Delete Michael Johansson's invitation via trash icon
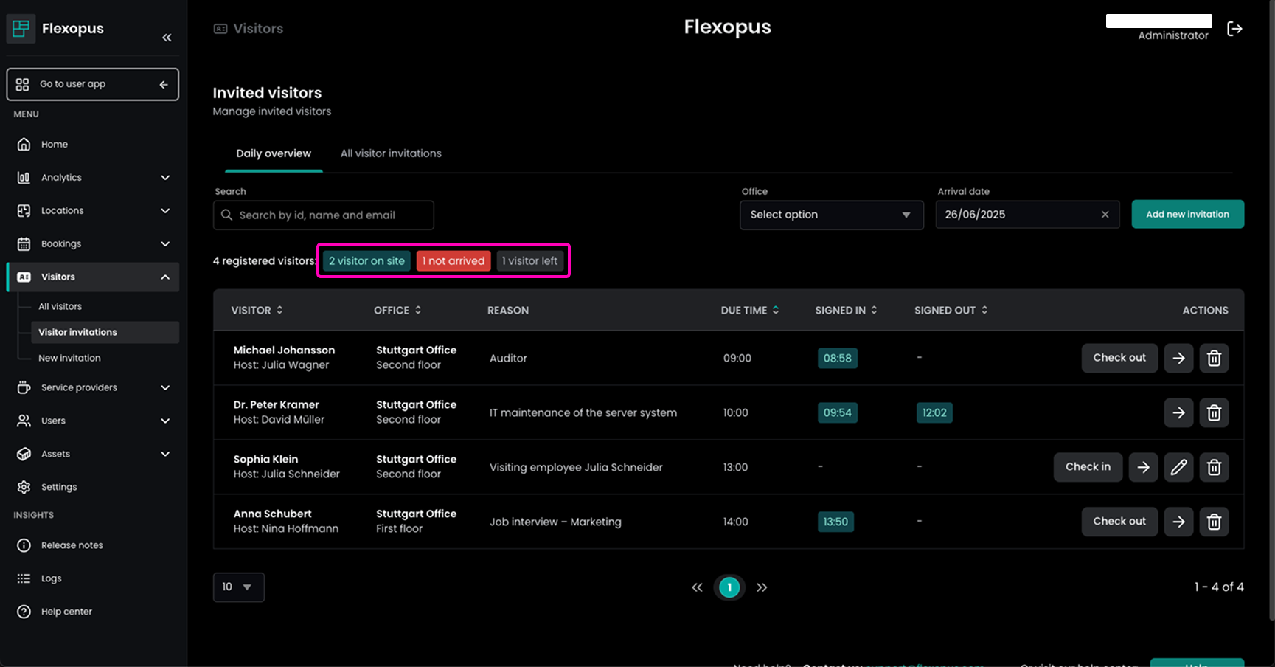1275x667 pixels. point(1214,359)
